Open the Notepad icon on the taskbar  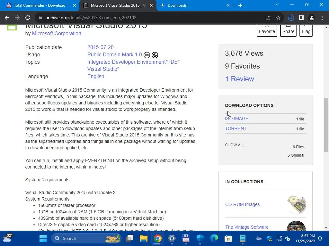[243, 238]
